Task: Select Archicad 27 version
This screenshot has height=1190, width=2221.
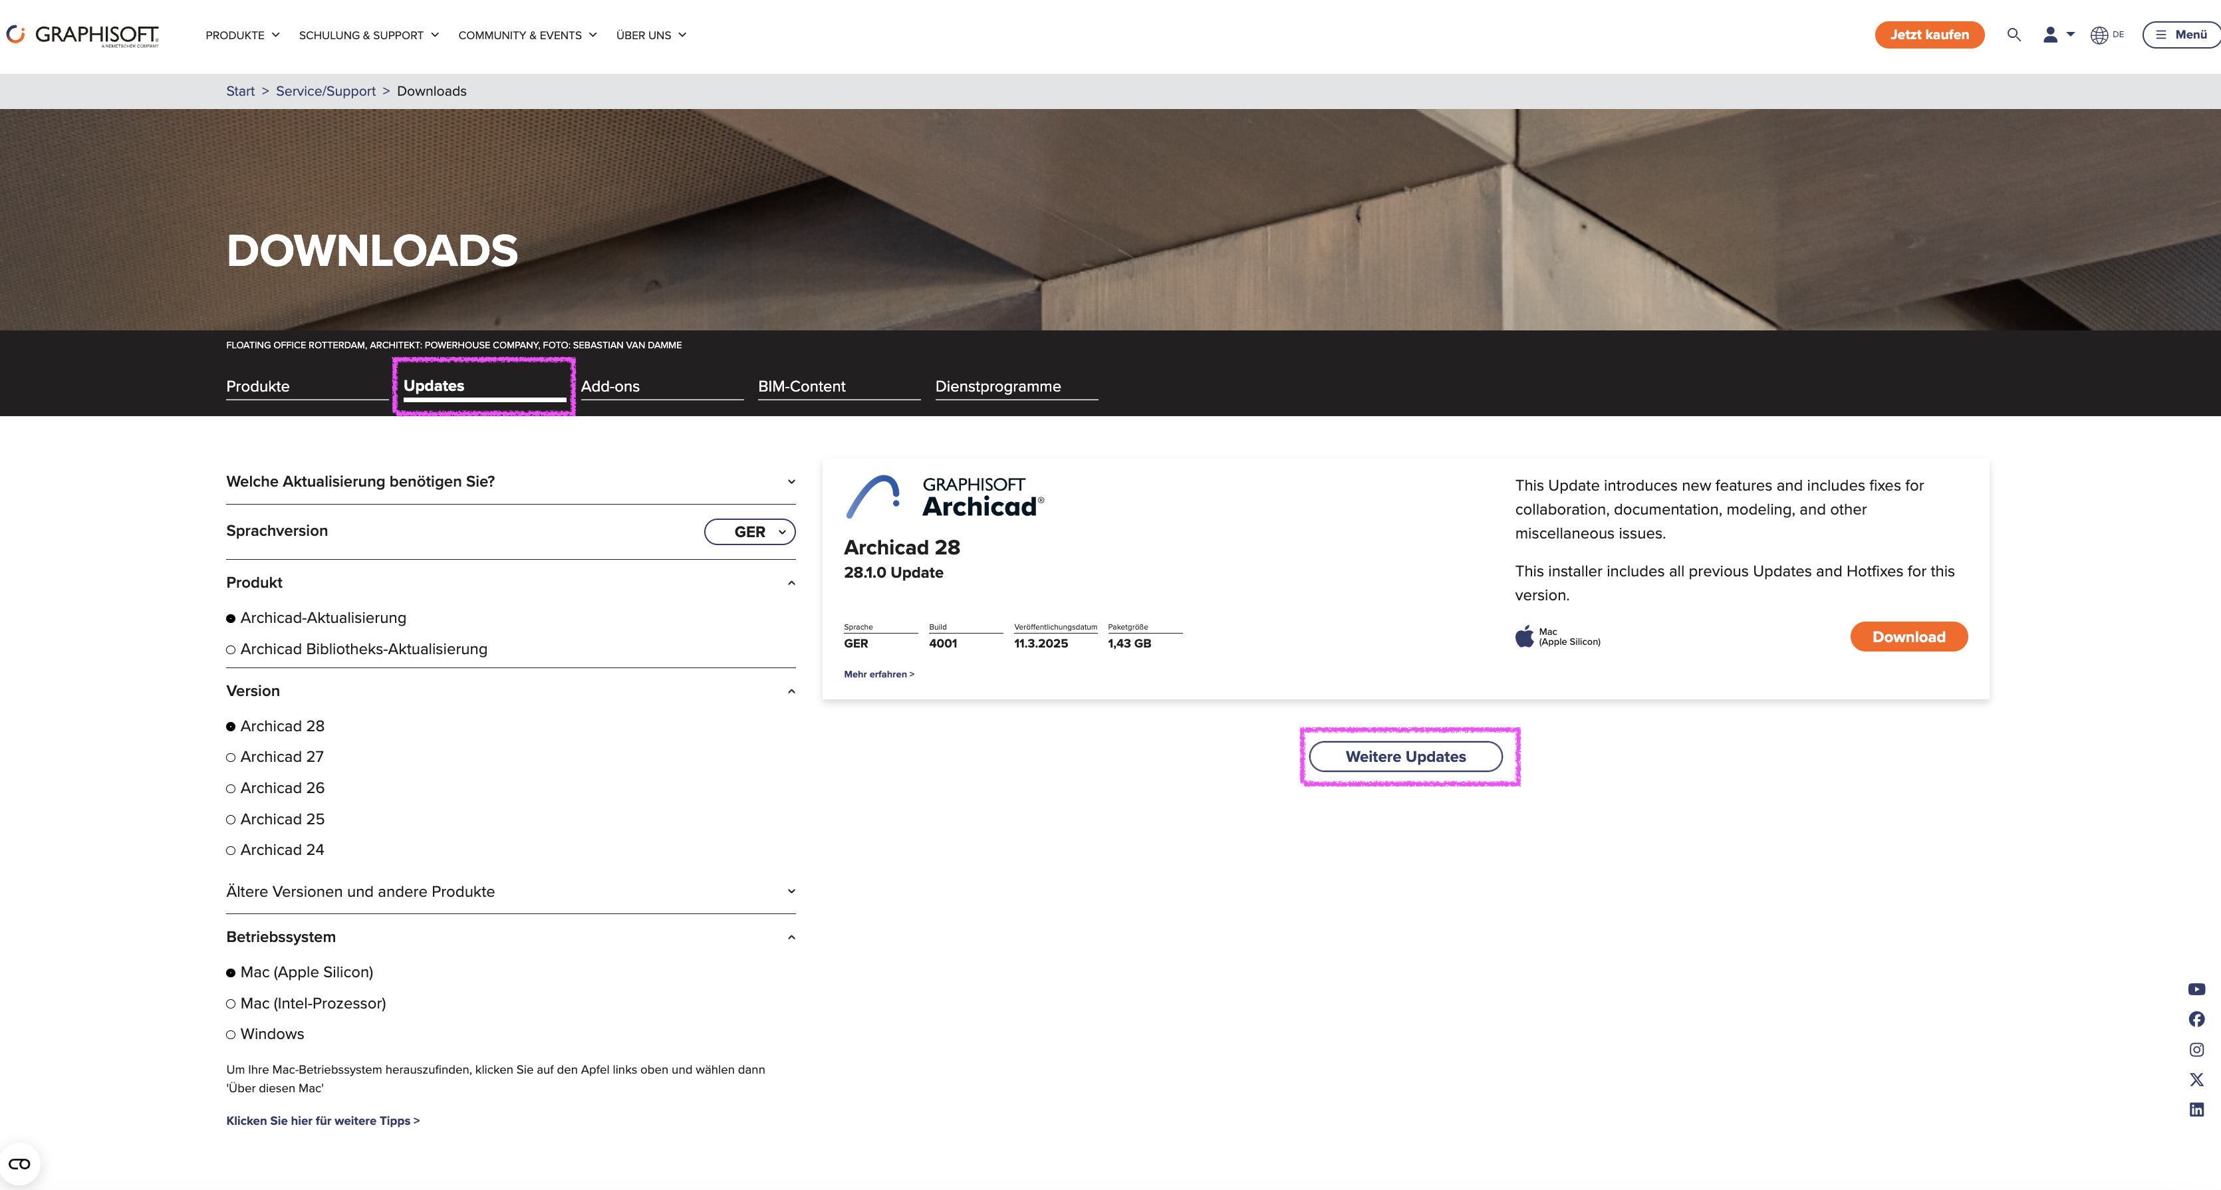Action: coord(275,757)
